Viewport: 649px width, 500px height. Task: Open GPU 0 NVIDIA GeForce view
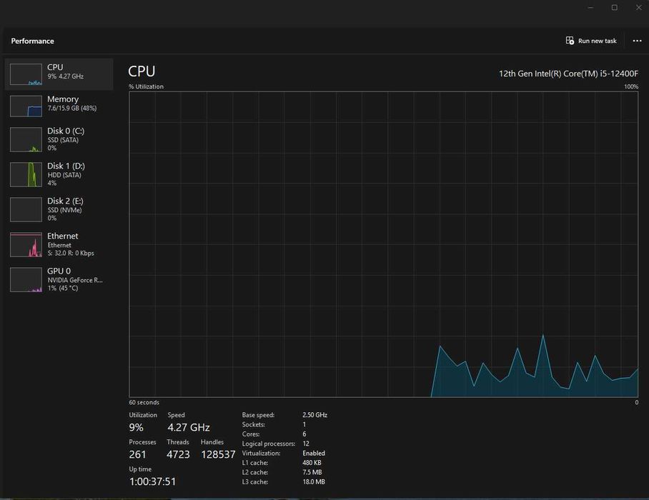click(x=59, y=279)
